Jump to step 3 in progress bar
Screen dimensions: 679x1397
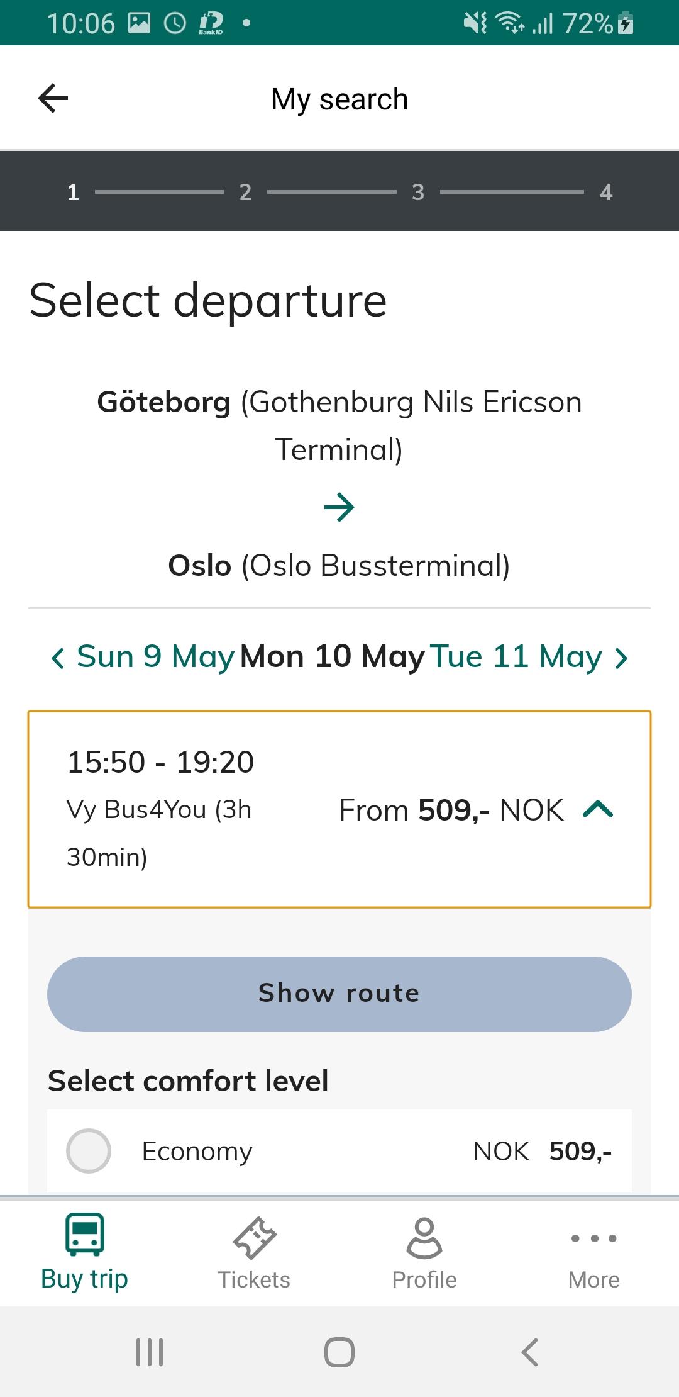pyautogui.click(x=418, y=192)
